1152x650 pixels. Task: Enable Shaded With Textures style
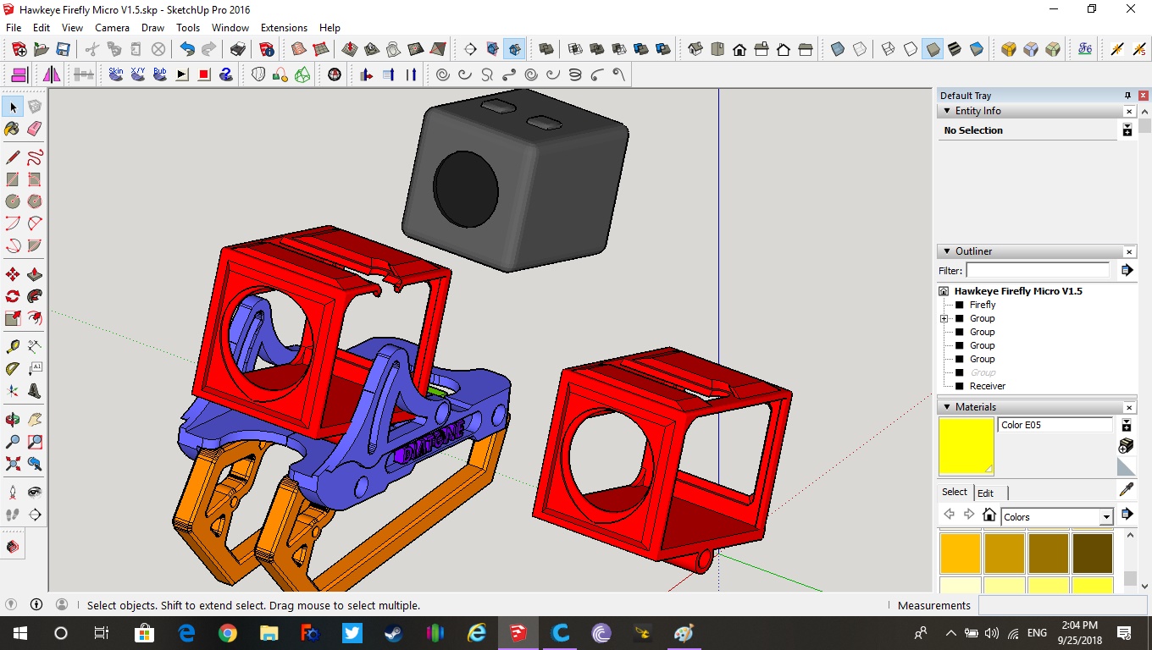pyautogui.click(x=955, y=49)
